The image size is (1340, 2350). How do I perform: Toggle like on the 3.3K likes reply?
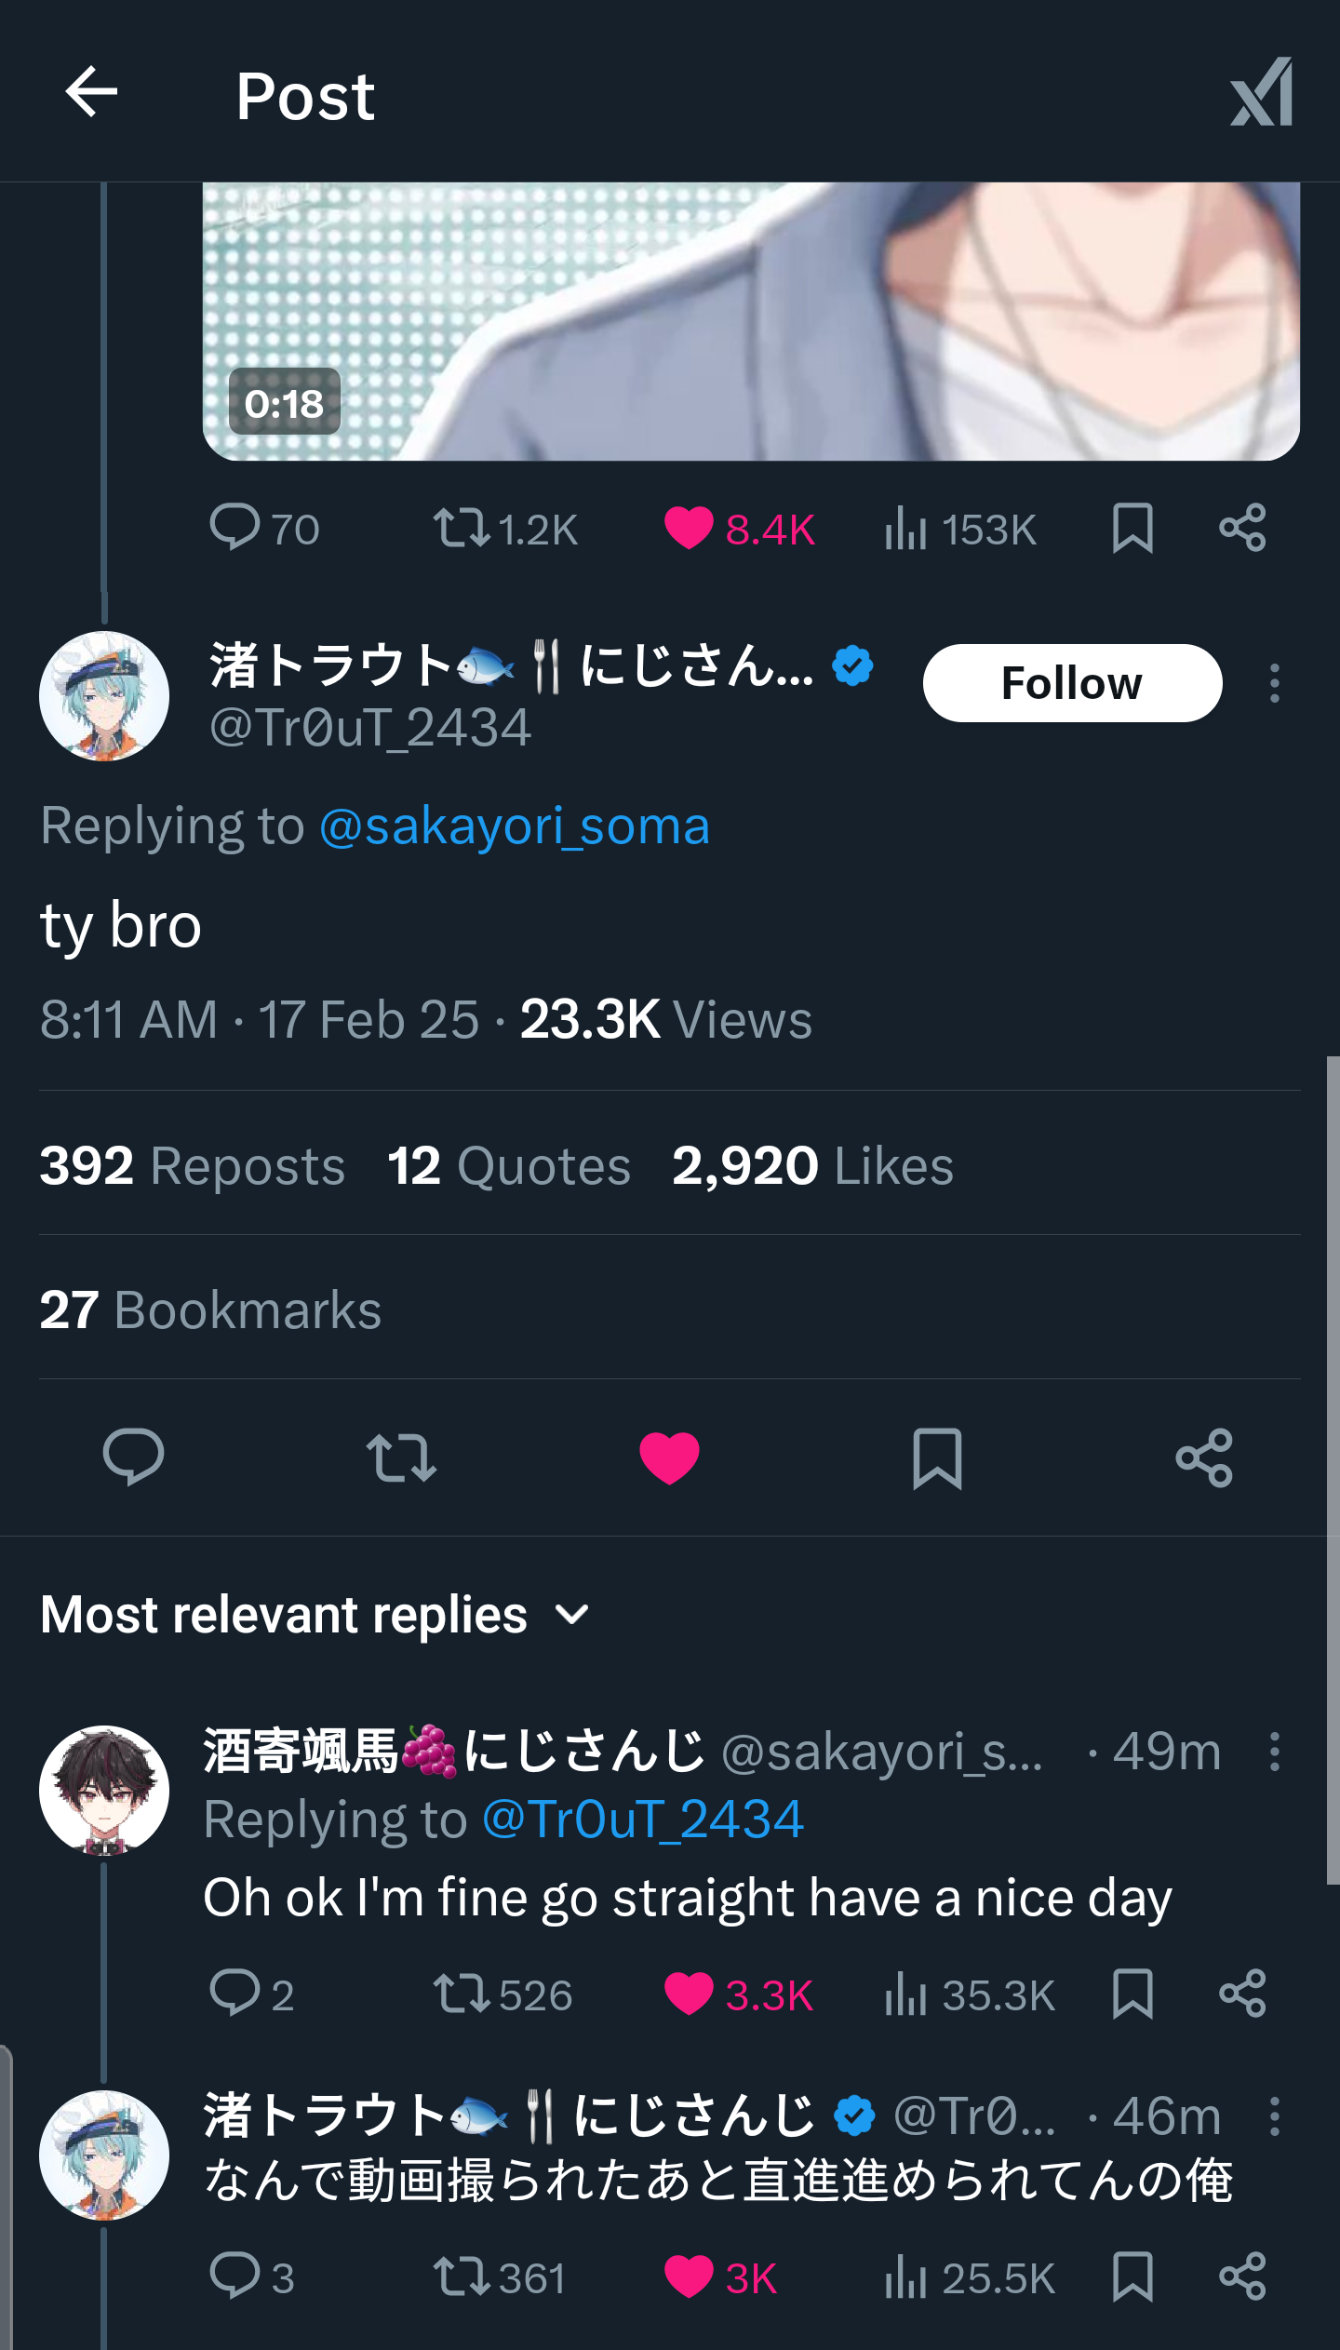click(x=689, y=1994)
